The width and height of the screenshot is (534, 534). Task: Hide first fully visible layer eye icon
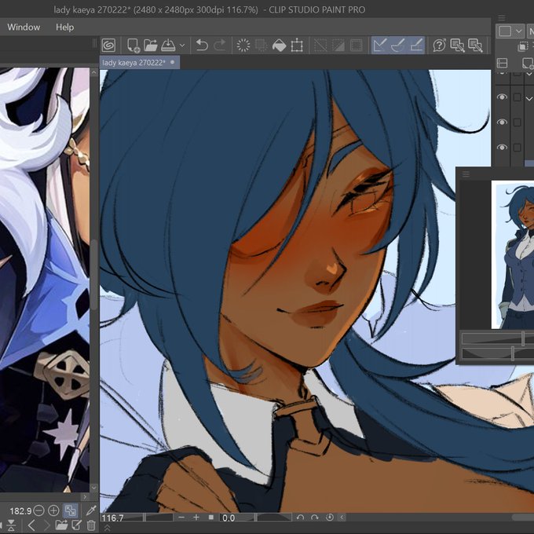coord(502,97)
